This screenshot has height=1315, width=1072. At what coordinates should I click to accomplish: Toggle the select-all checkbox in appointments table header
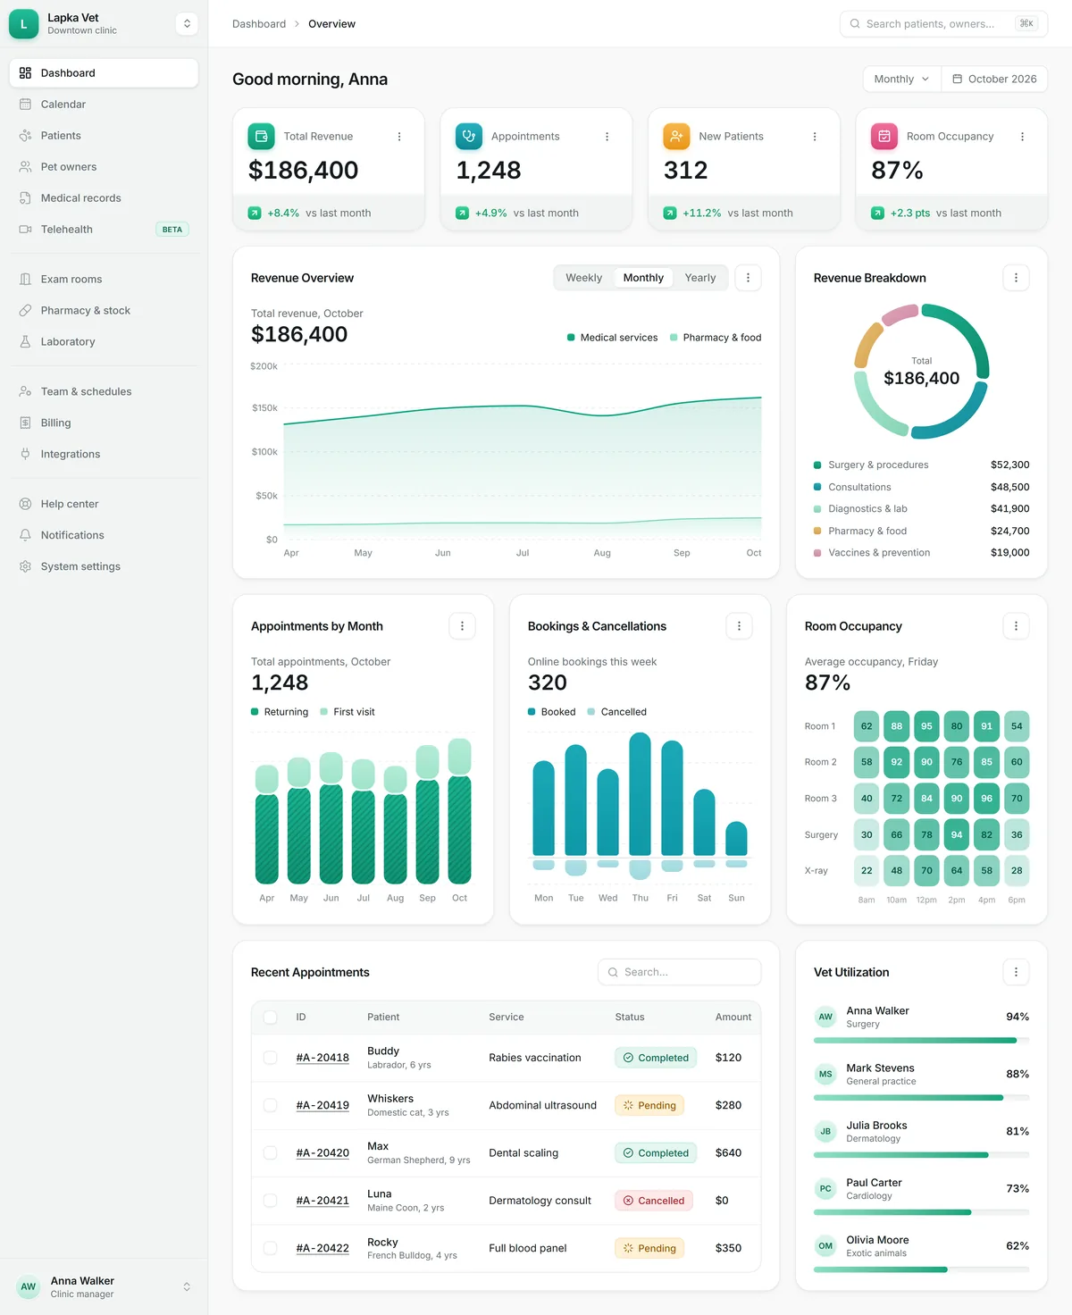pyautogui.click(x=270, y=1018)
